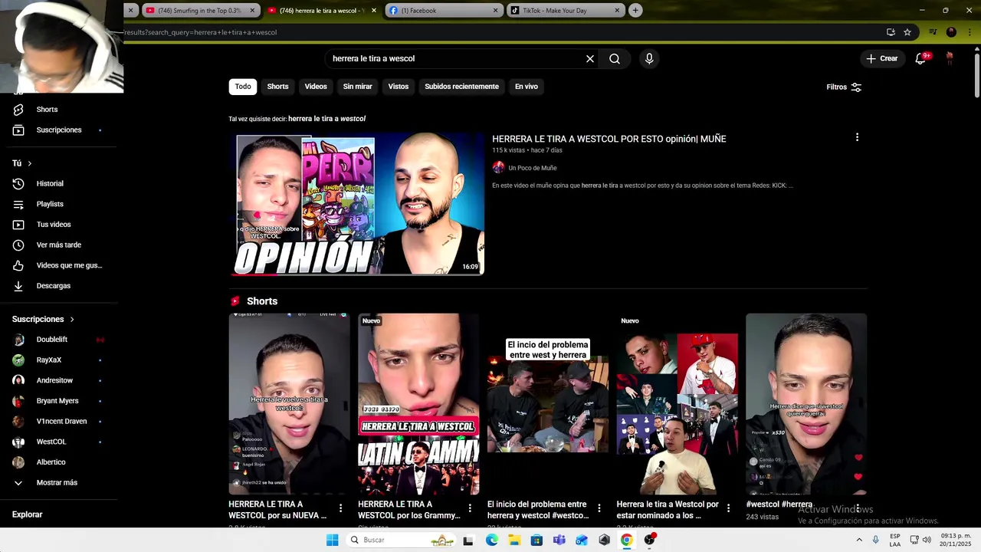Show hidden system tray icons
981x552 pixels.
859,540
